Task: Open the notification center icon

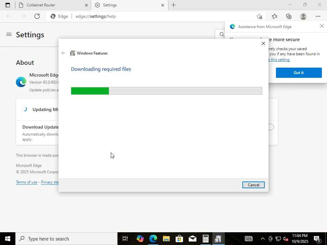Action: coord(317,239)
